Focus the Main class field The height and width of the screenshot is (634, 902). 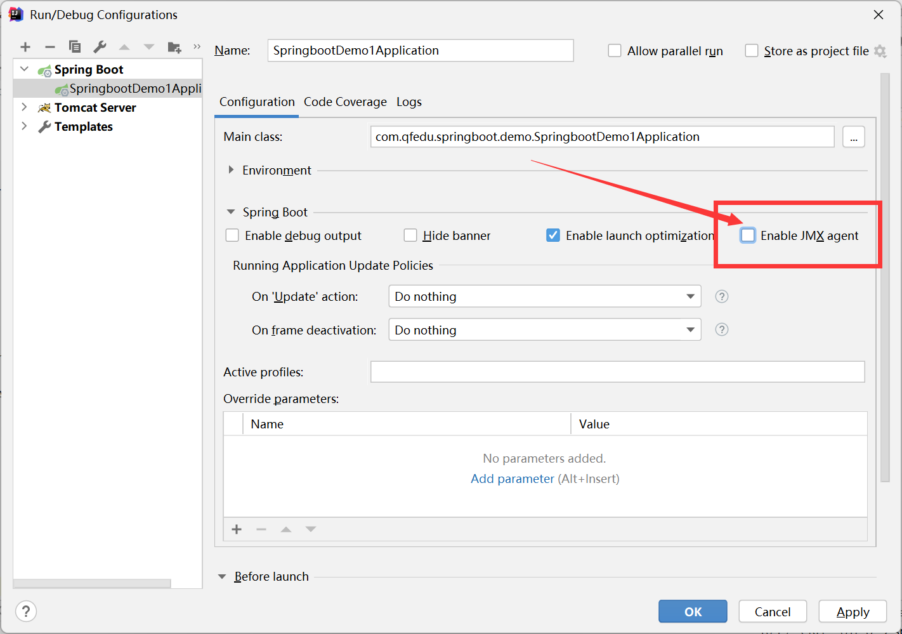(603, 137)
